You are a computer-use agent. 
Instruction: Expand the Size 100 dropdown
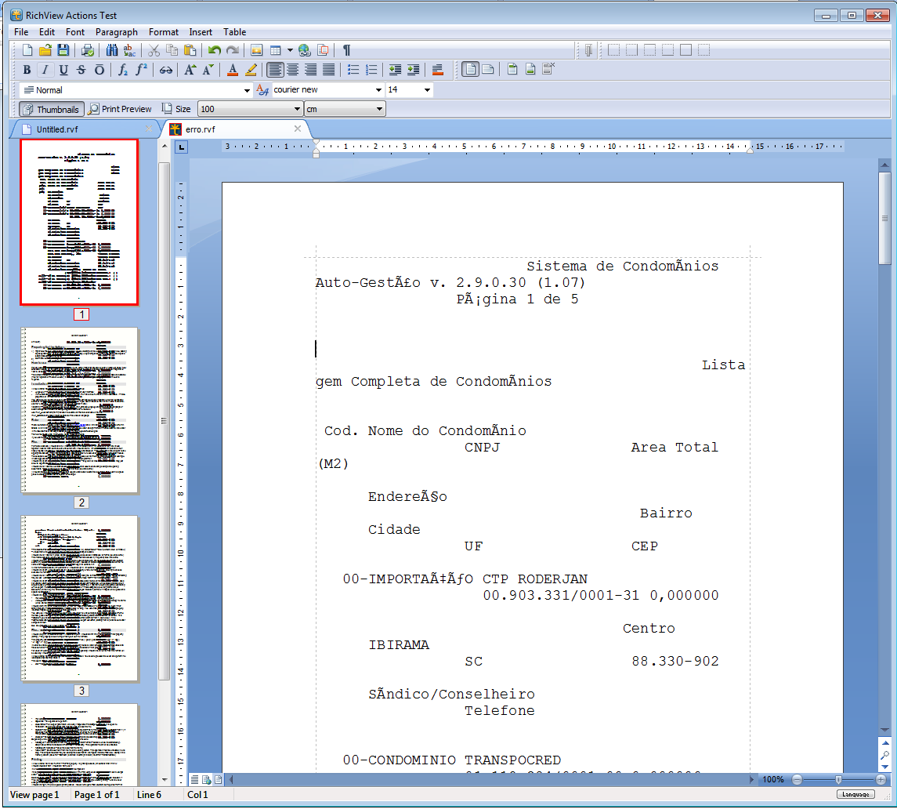click(x=297, y=109)
